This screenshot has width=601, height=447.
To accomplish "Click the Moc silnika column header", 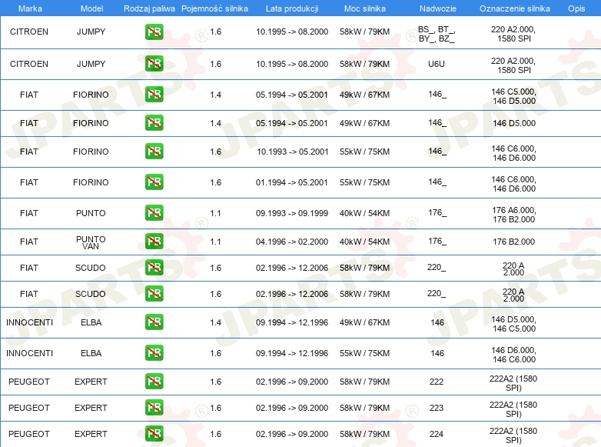I will pos(365,8).
